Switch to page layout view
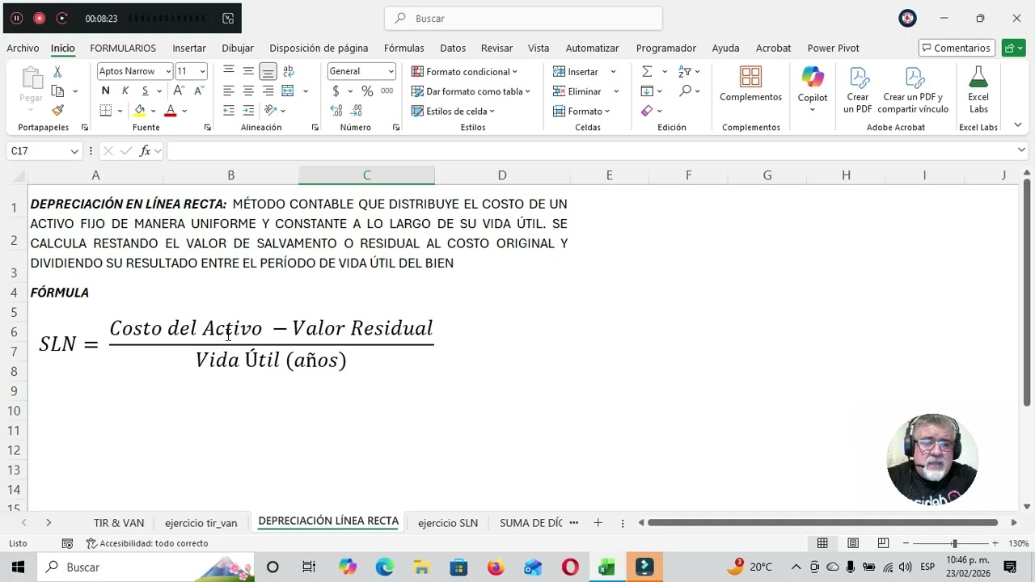 point(853,543)
